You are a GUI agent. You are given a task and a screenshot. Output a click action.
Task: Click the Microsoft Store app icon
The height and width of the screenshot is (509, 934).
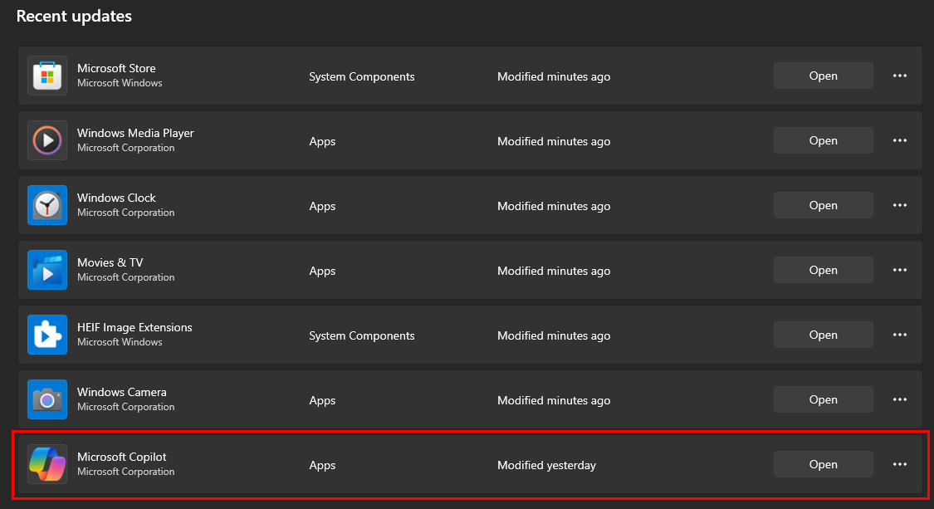click(47, 76)
